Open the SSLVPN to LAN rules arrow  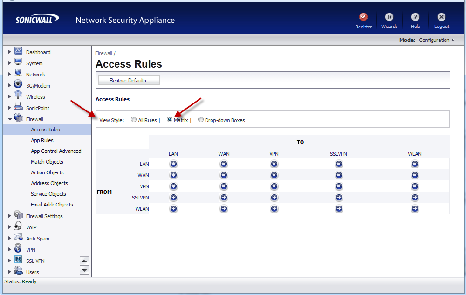(x=173, y=197)
